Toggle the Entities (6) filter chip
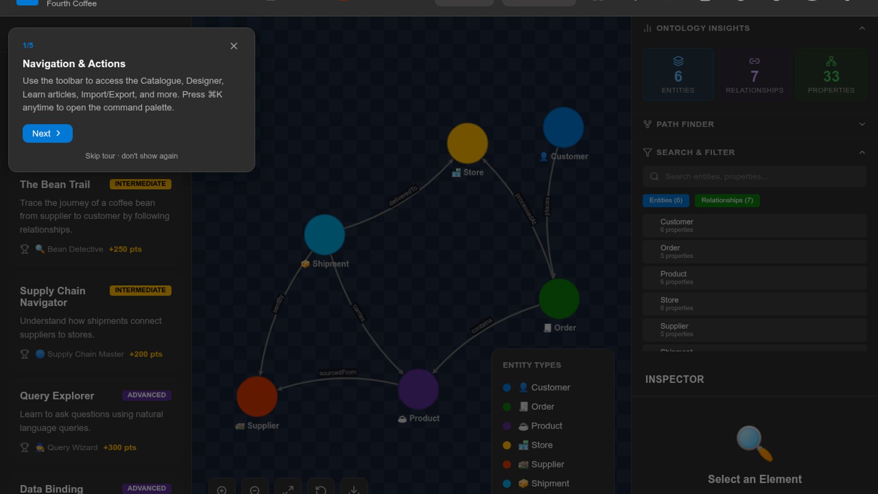878x494 pixels. 666,200
